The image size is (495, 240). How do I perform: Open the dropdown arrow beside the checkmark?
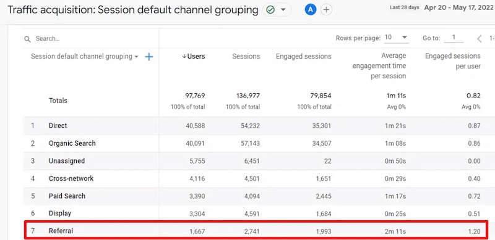coord(283,10)
